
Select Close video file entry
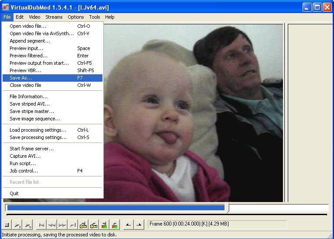click(52, 85)
